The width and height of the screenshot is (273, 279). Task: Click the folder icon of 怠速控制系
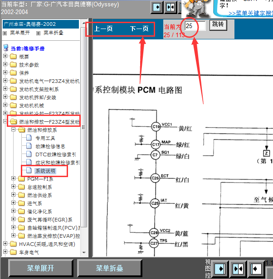coord(21,187)
